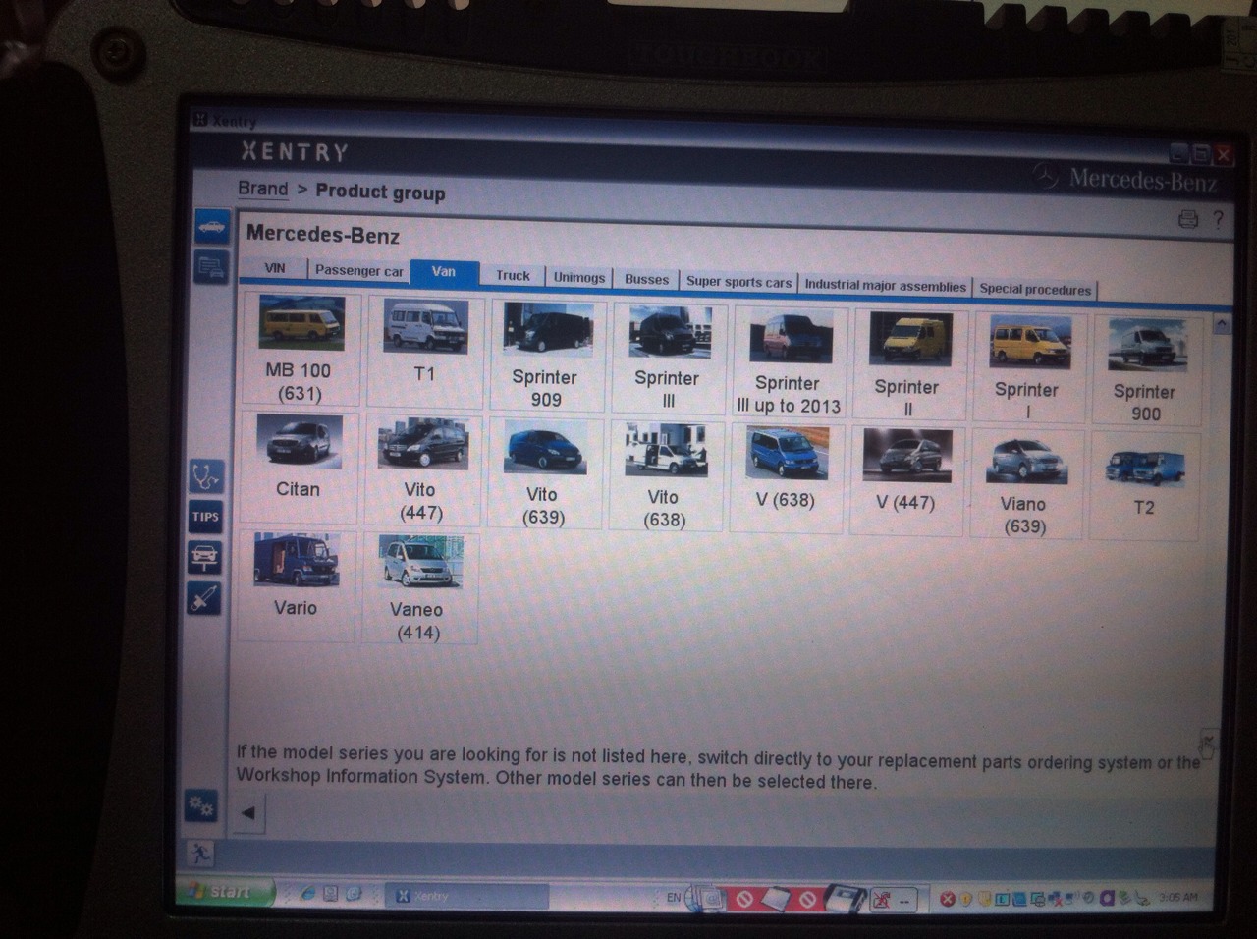Select the VIN tab
The width and height of the screenshot is (1257, 939).
pyautogui.click(x=275, y=268)
